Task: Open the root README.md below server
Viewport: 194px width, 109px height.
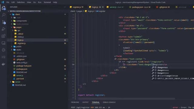Action: tap(20, 85)
